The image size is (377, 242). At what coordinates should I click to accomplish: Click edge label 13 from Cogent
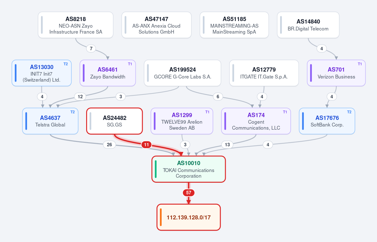pyautogui.click(x=227, y=144)
